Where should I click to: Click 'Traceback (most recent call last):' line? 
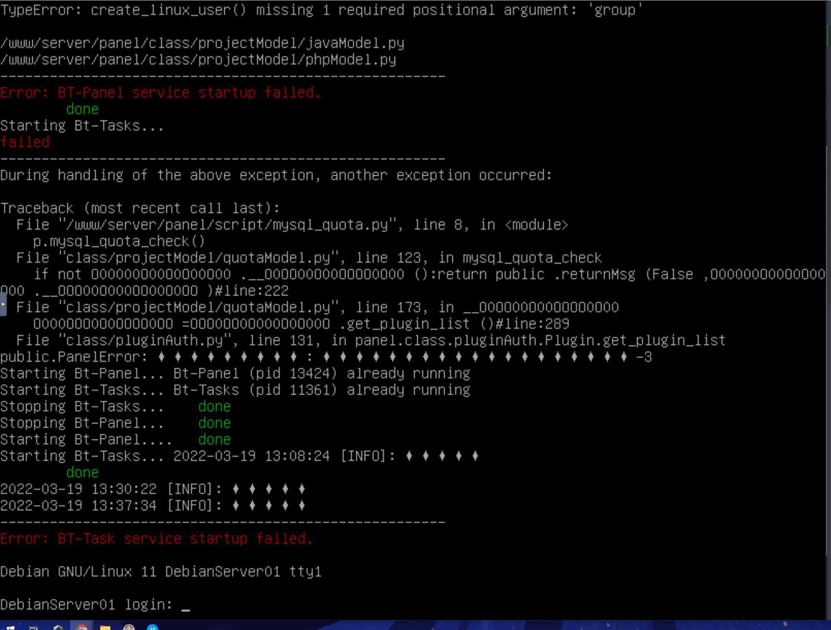click(x=140, y=208)
